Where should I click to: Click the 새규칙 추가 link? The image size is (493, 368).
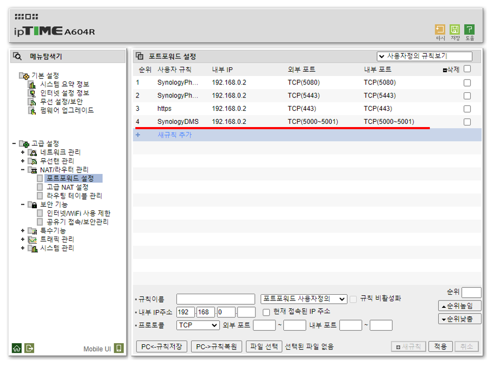tap(175, 135)
